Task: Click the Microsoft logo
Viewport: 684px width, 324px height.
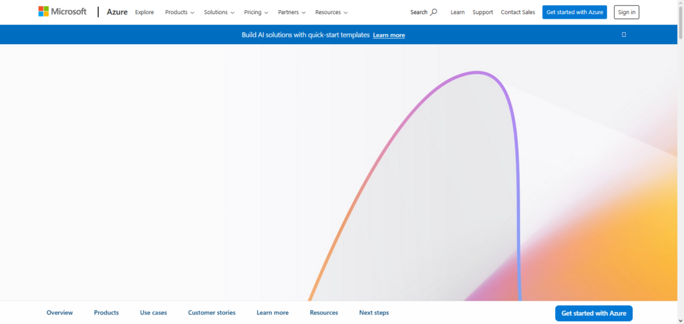Action: click(x=62, y=11)
